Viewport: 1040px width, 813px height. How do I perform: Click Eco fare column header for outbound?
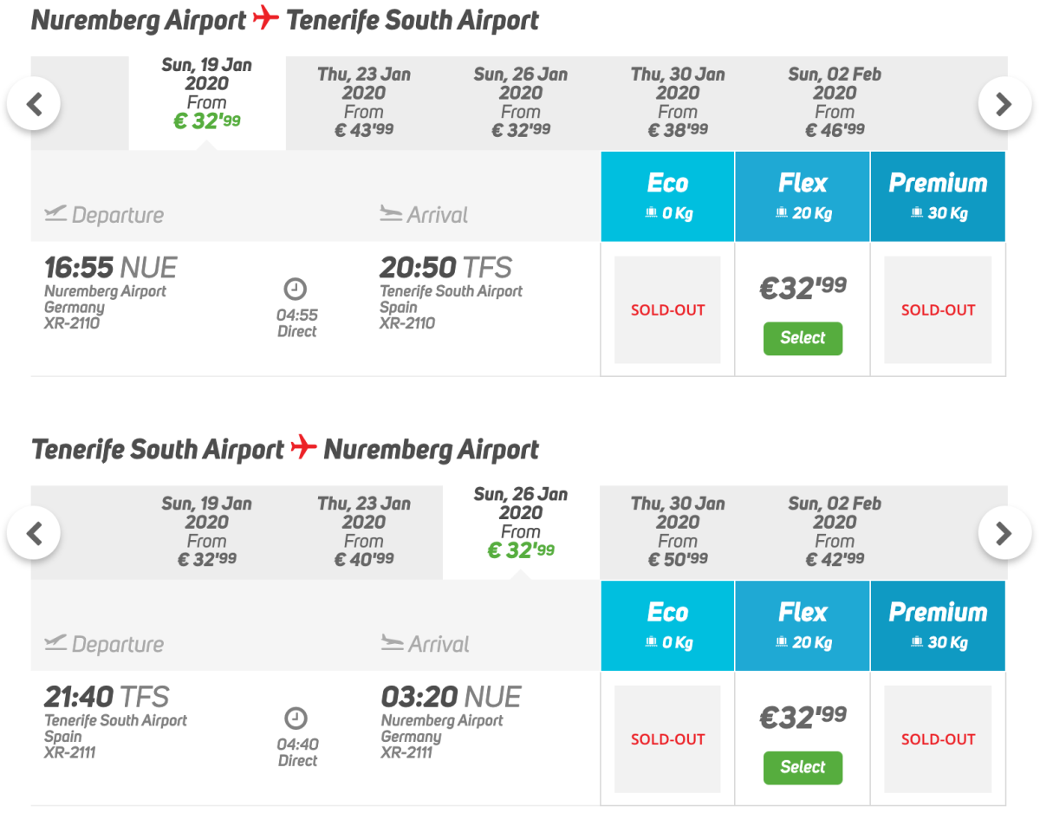pyautogui.click(x=667, y=197)
